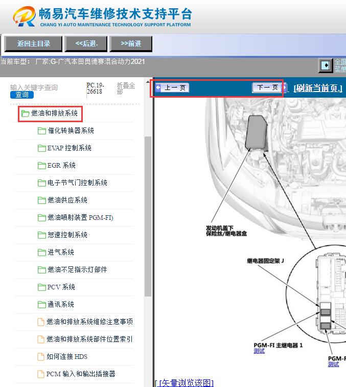Expand the 催化转换器系统 folder
The image size is (346, 387).
point(71,130)
